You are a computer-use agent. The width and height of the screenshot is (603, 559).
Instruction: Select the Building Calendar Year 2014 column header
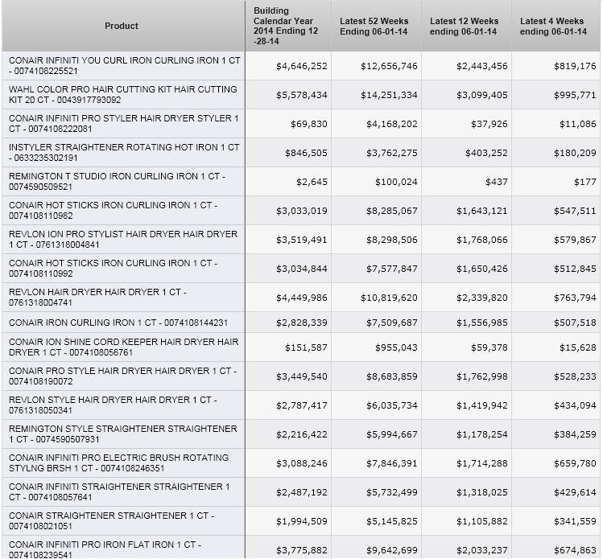[x=286, y=26]
